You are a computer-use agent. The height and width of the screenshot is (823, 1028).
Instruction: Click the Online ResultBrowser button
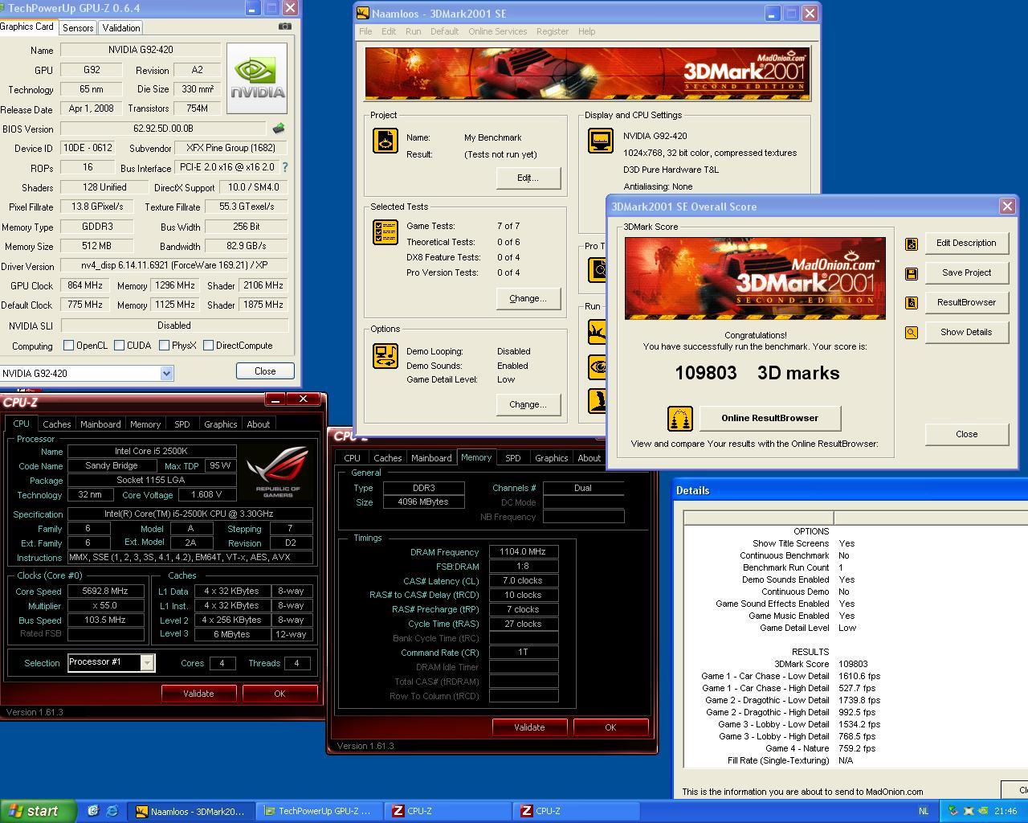[x=770, y=418]
